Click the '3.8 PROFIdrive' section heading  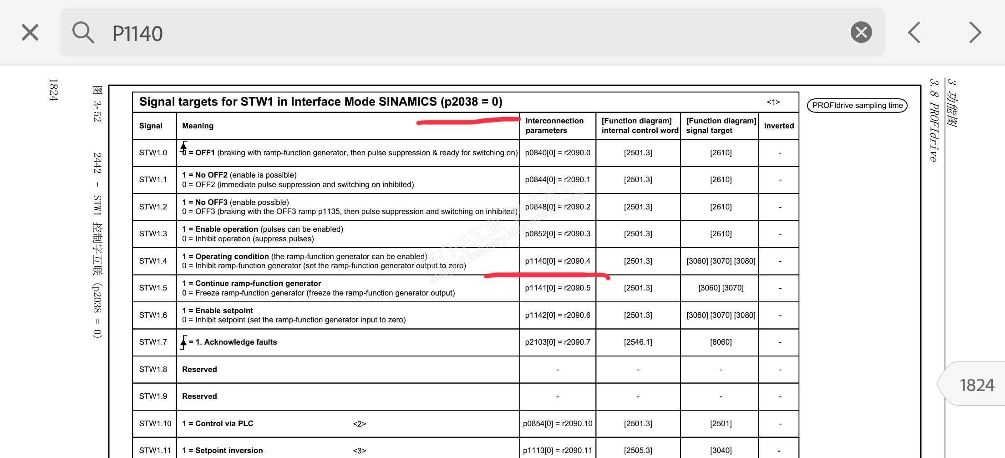click(934, 120)
